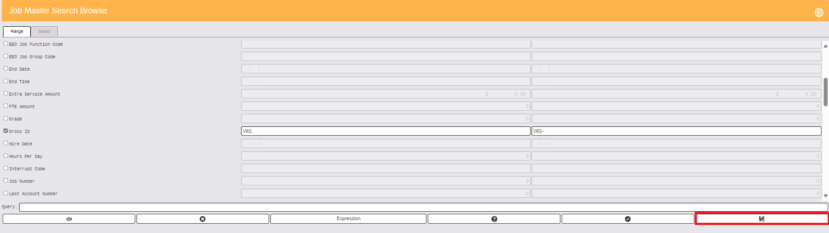Click the Gross ID field containing VRS
This screenshot has height=233, width=829.
(386, 131)
